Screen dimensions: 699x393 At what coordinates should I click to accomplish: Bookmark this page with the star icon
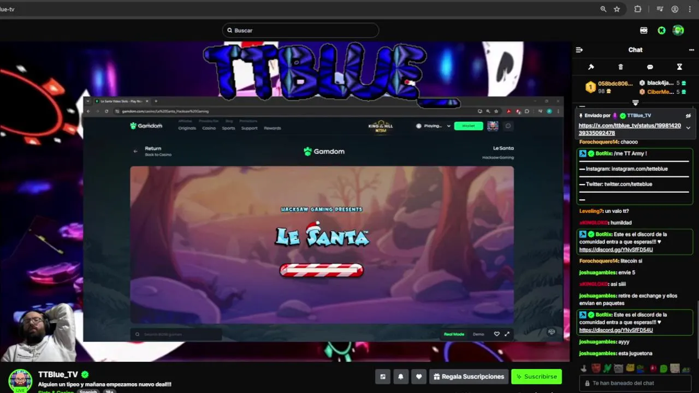(617, 9)
